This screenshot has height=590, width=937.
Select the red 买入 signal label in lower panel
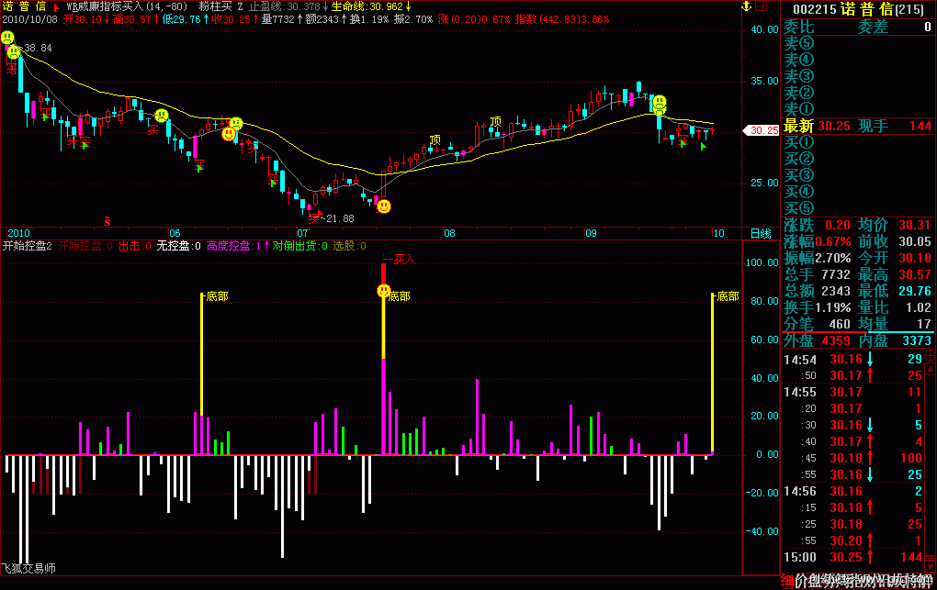404,259
